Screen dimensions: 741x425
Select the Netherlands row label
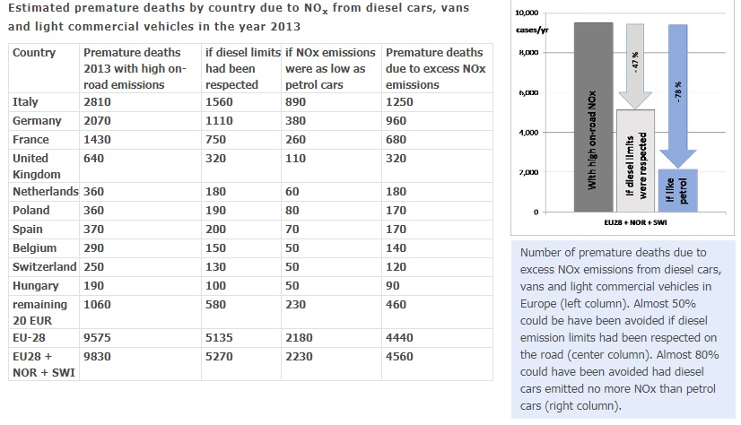45,191
